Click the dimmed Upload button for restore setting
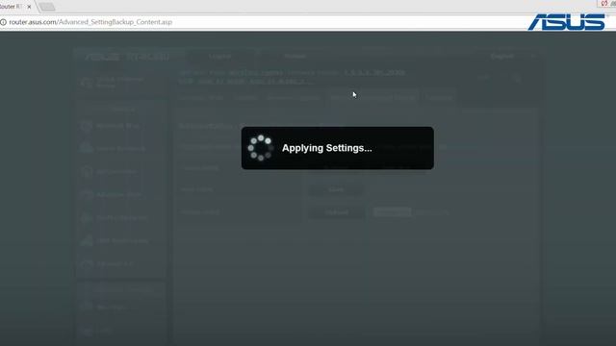This screenshot has width=616, height=346. tap(336, 212)
